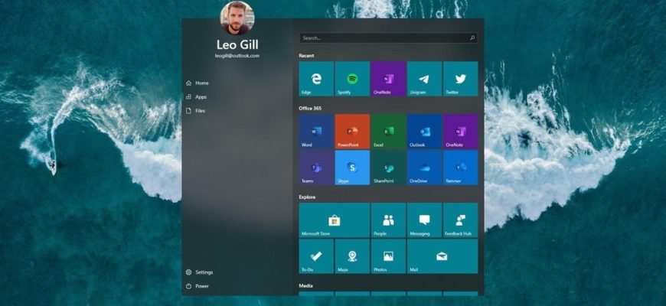The width and height of the screenshot is (666, 306).
Task: Open Files in the sidebar
Action: click(x=196, y=111)
